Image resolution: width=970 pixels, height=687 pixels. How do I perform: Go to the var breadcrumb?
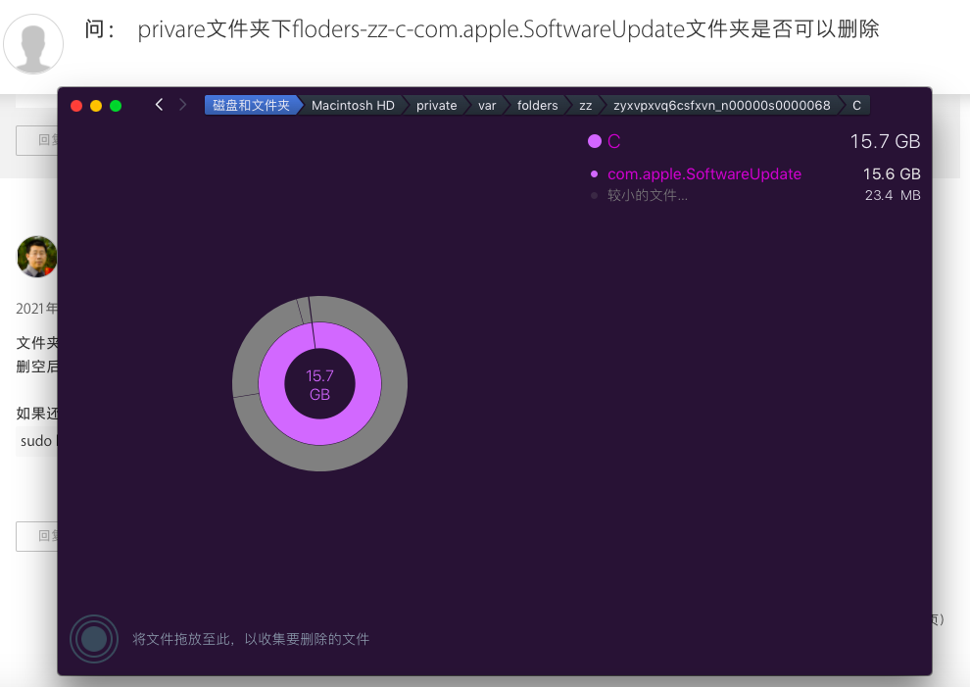click(x=487, y=106)
